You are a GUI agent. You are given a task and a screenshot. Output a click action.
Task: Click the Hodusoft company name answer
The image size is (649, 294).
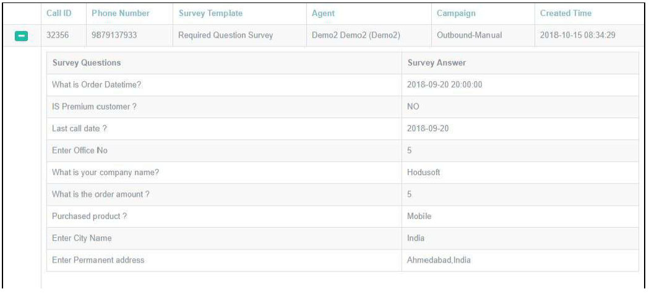click(424, 173)
